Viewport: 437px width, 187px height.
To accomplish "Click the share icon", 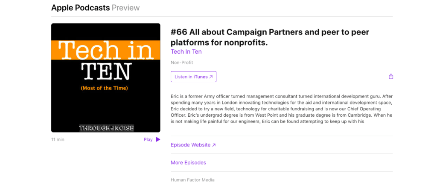I will coord(391,76).
